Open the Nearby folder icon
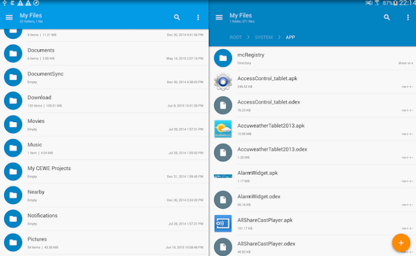This screenshot has width=416, height=256. 13,196
